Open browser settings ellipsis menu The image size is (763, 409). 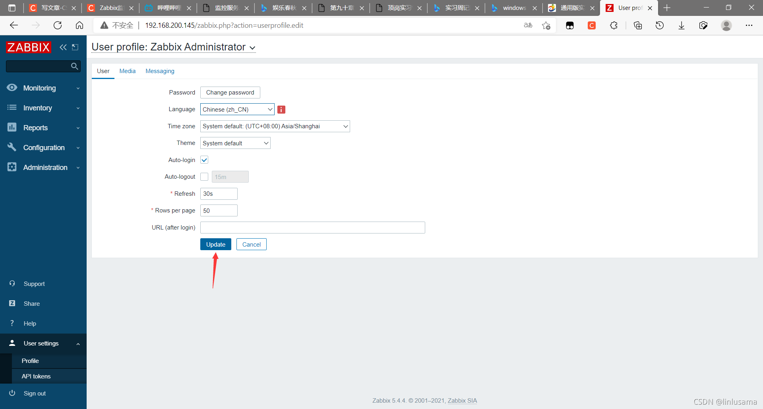point(749,25)
